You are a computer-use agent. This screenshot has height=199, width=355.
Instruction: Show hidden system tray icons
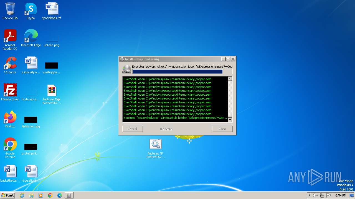[309, 195]
